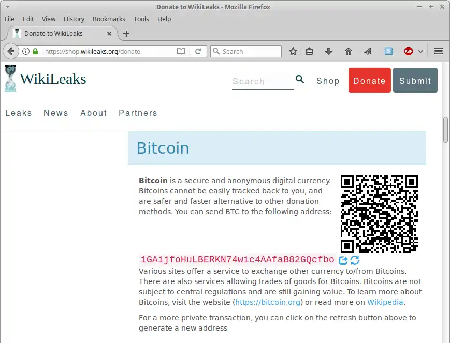Click the share icon beside the Bitcoin address
Screen dimensions: 450x343
(343, 260)
